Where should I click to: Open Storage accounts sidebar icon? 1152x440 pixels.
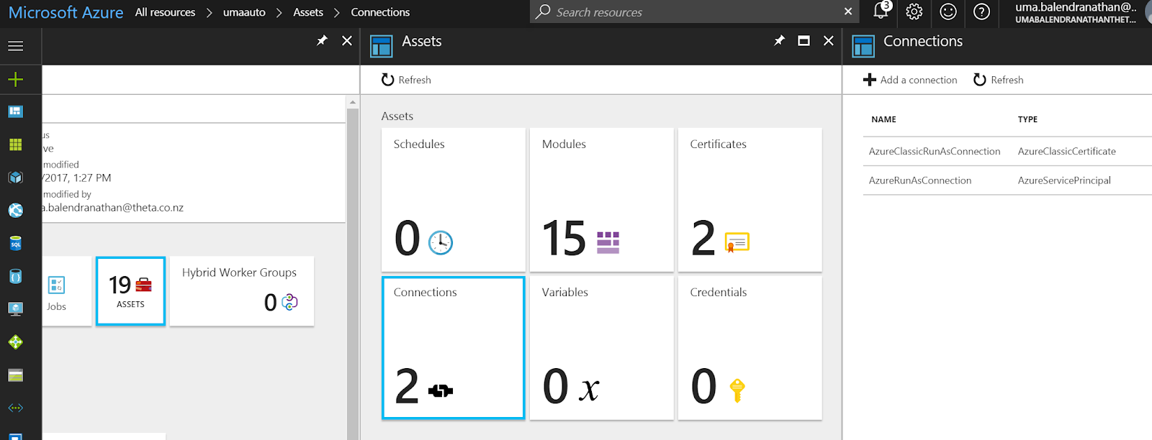click(15, 375)
